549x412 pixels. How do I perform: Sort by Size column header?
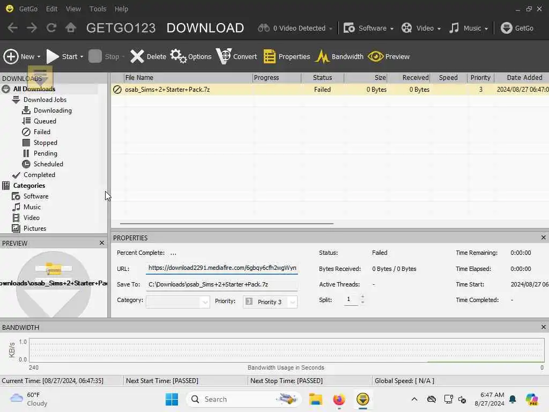pyautogui.click(x=366, y=78)
